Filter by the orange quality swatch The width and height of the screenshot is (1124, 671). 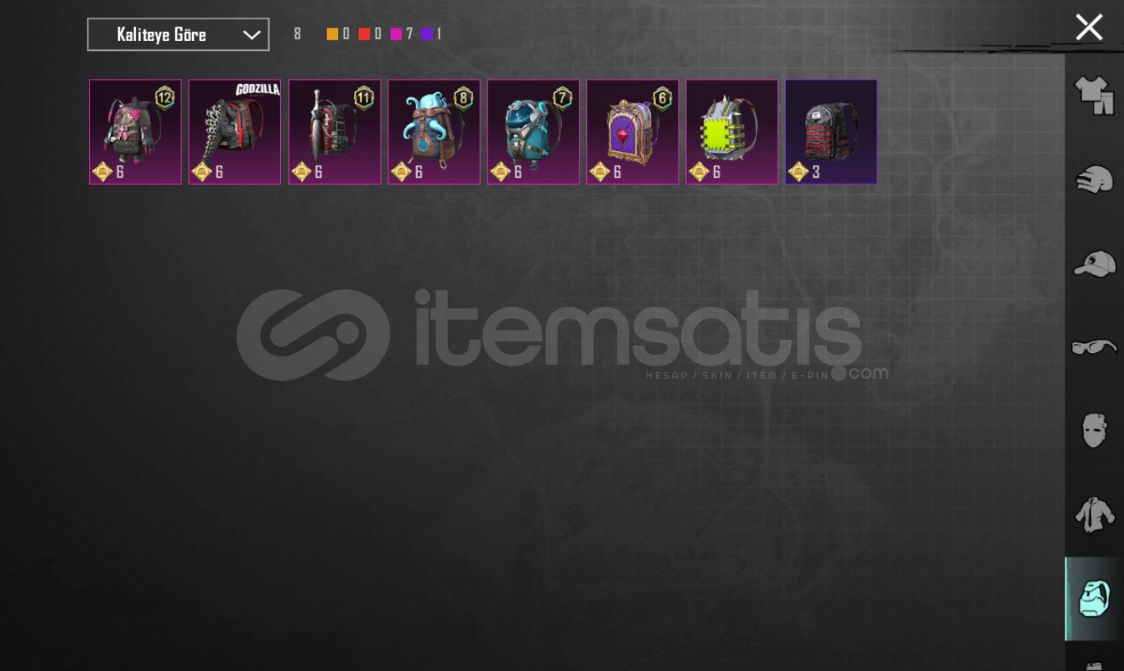click(332, 34)
